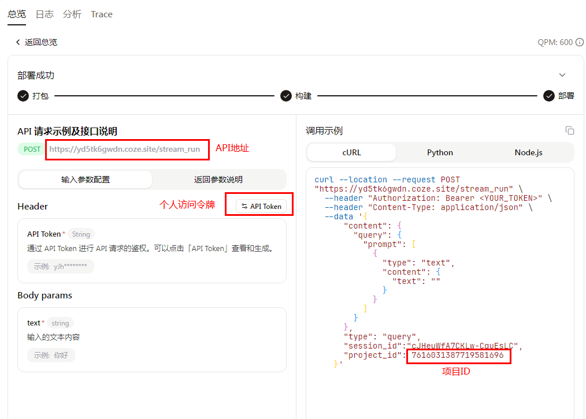Switch to the 输入参数配置 panel

point(86,179)
